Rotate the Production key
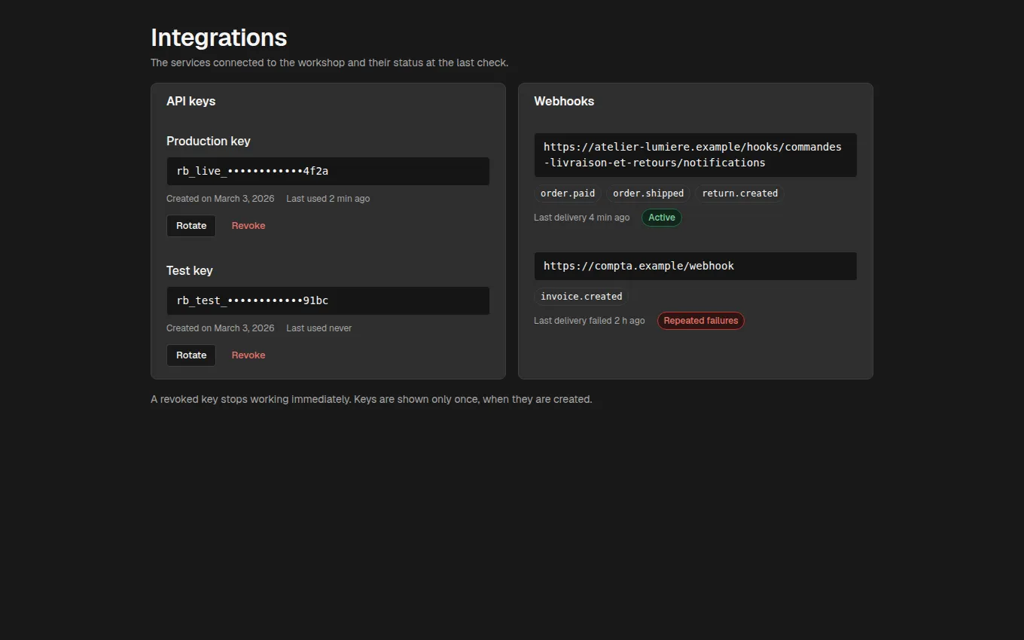 [x=191, y=226]
